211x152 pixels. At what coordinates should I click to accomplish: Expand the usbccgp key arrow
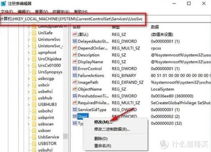[x=29, y=78]
